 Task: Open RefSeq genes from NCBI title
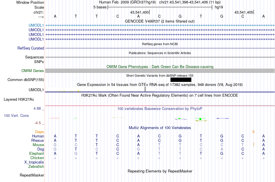(x=160, y=44)
